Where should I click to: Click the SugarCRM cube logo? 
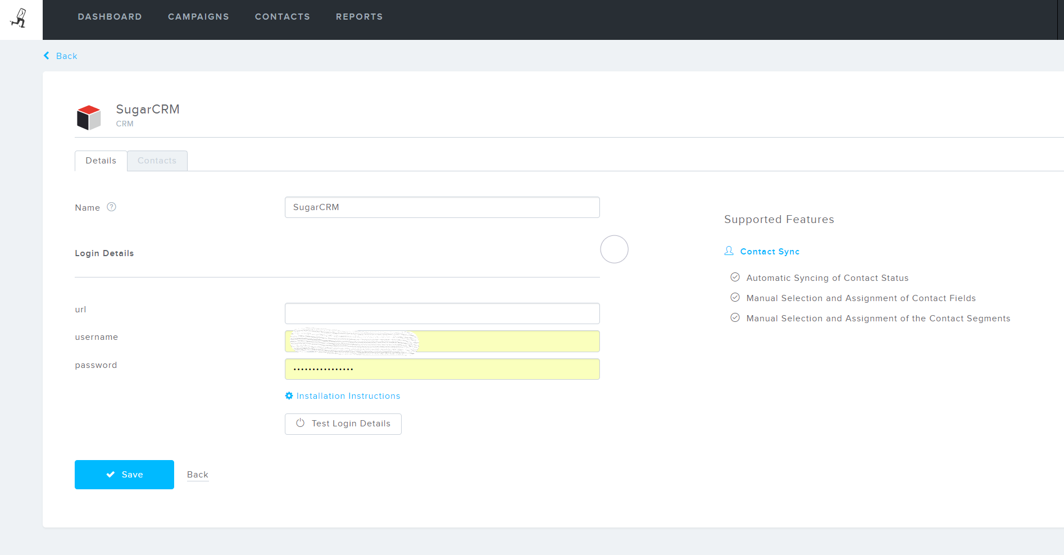coord(89,117)
